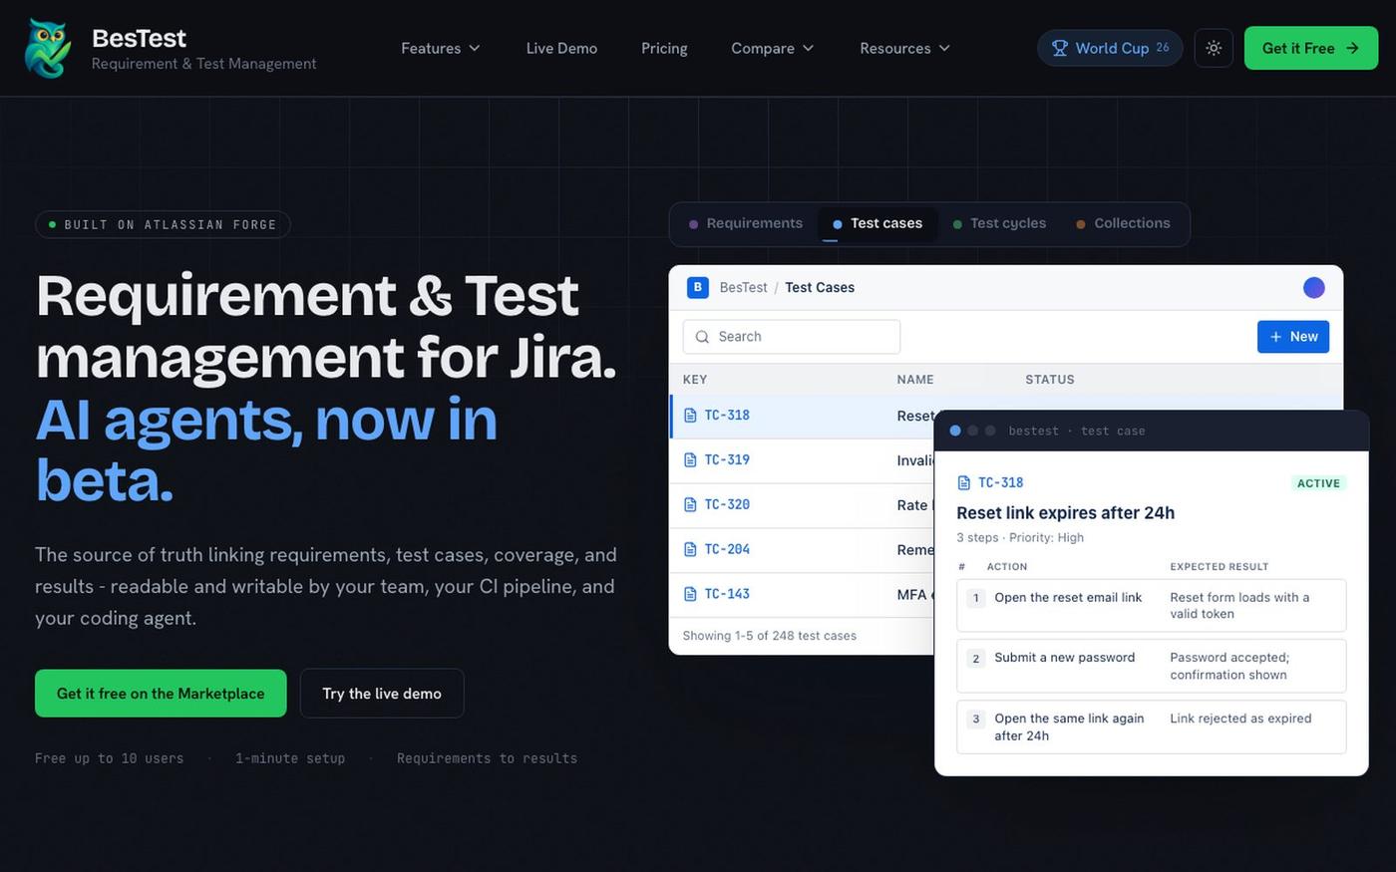Open the round user avatar

point(1314,287)
